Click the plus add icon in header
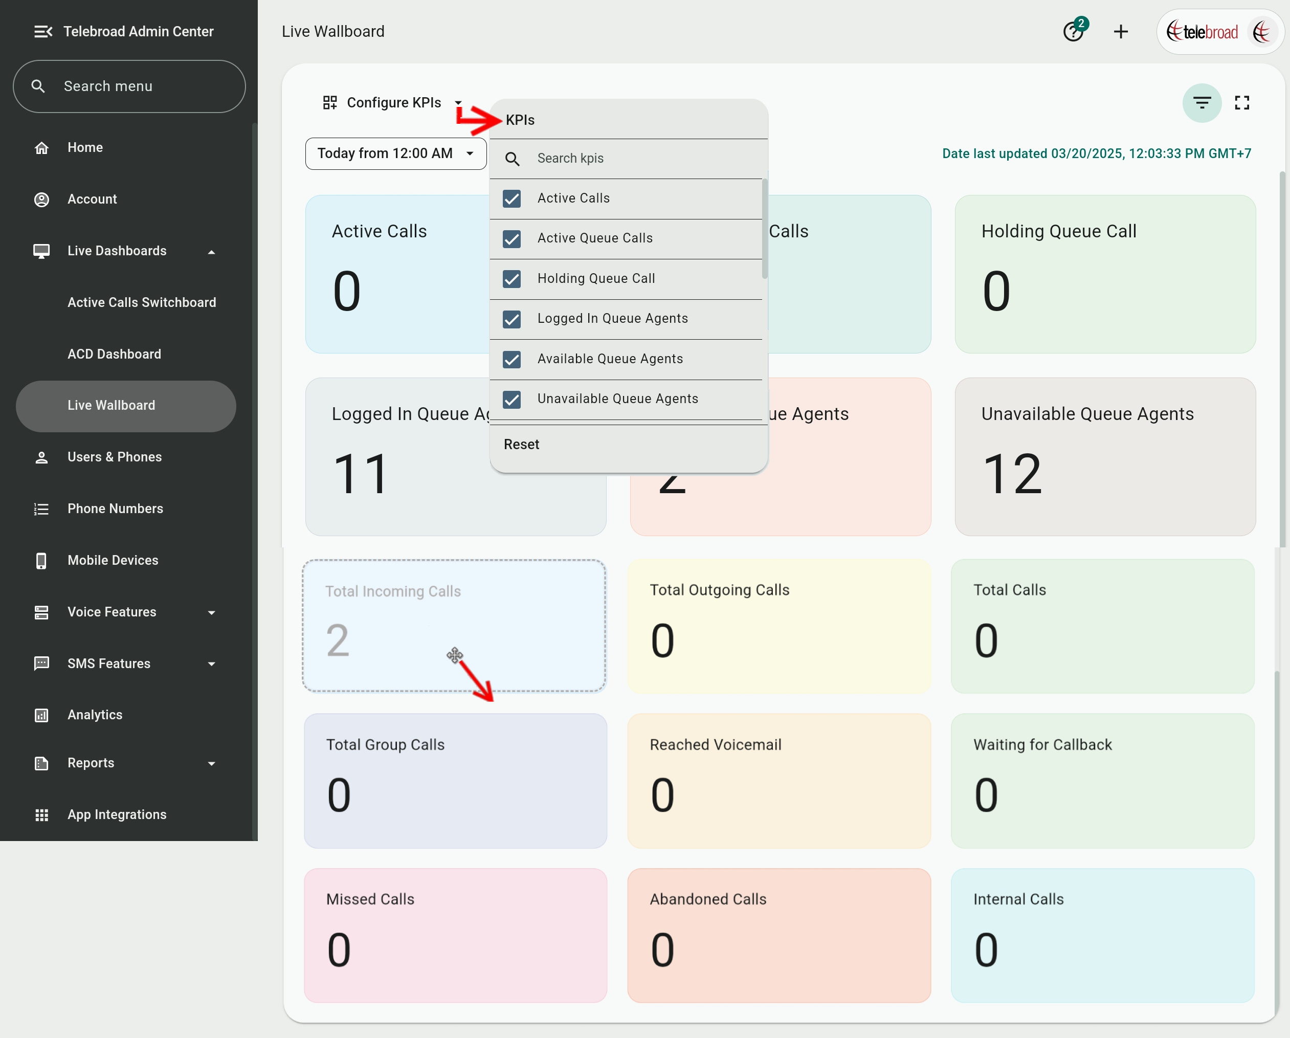Screen dimensions: 1290x1038 click(x=1121, y=32)
